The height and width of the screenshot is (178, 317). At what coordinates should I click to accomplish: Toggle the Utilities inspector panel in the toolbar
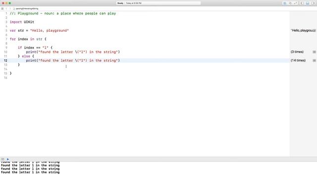313,3
